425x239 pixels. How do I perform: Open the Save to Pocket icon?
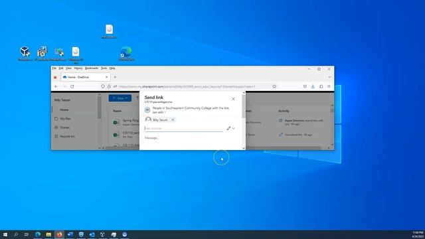[x=305, y=86]
